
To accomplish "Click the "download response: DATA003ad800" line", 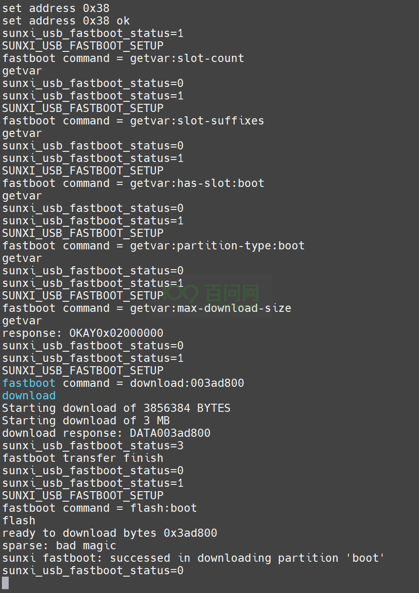I will tap(106, 433).
